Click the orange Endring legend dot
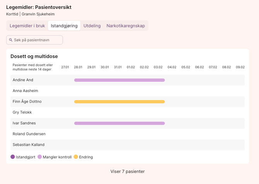The width and height of the screenshot is (259, 184). [76, 157]
